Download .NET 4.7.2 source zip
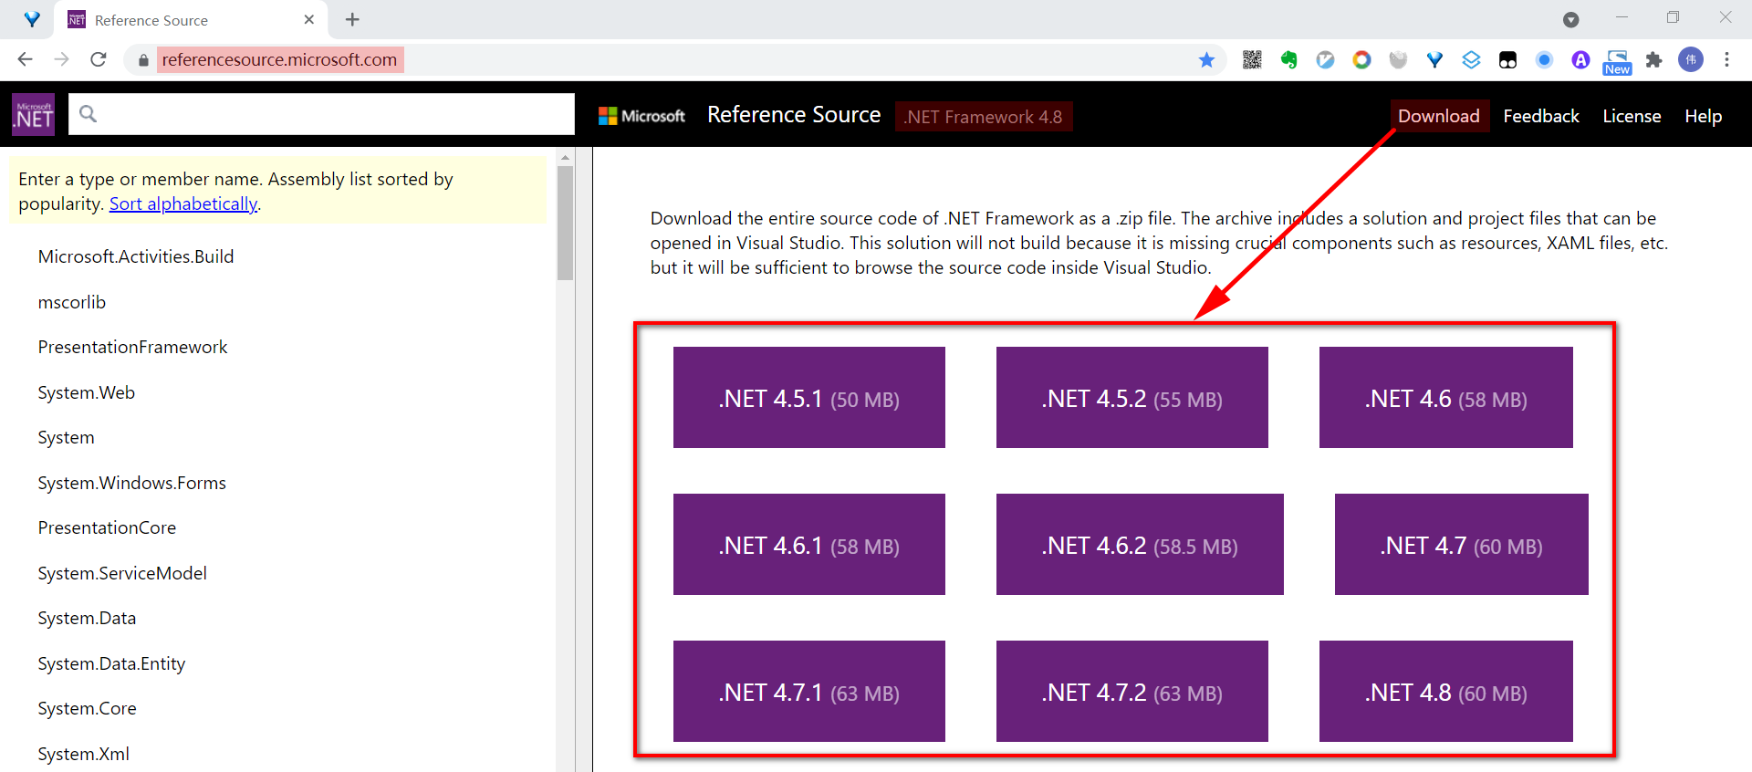The height and width of the screenshot is (772, 1752). [x=1132, y=691]
